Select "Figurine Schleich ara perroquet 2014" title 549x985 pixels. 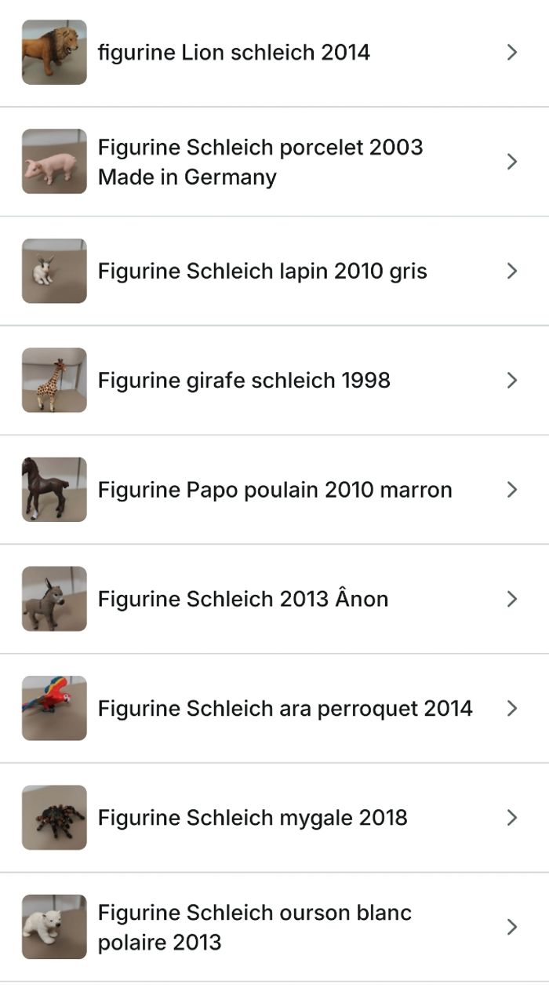(285, 708)
